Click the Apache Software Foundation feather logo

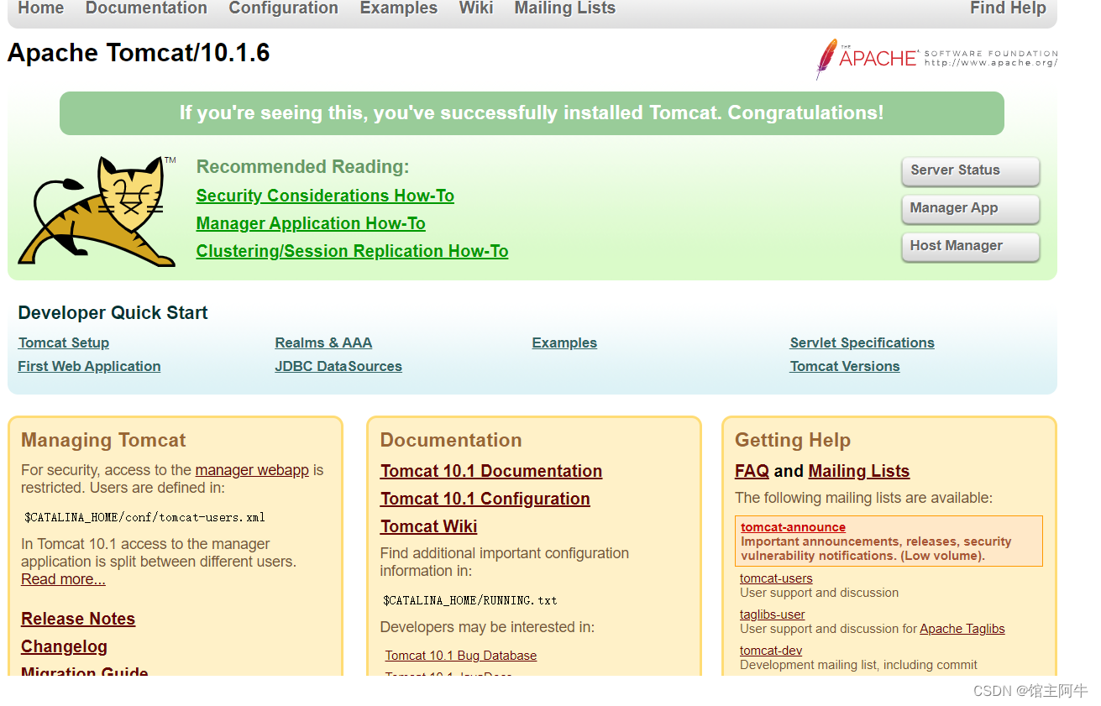point(936,59)
